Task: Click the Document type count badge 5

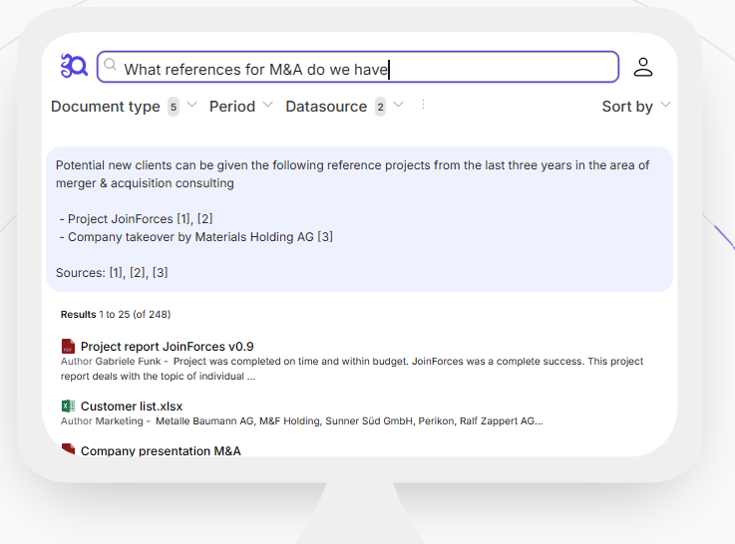Action: 174,108
